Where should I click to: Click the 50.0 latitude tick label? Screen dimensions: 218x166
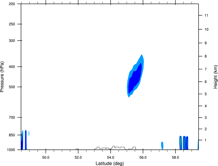[46, 158]
